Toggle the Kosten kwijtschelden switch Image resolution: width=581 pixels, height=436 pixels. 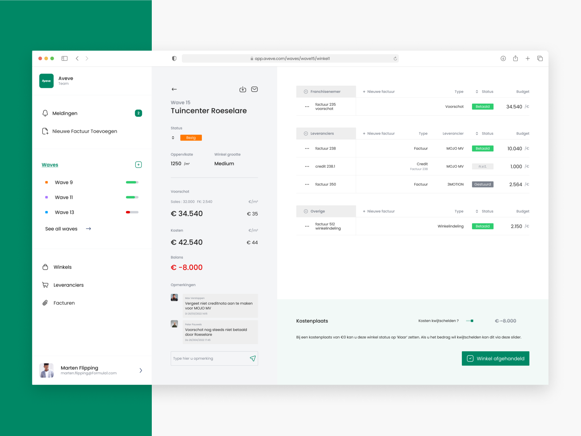coord(471,321)
